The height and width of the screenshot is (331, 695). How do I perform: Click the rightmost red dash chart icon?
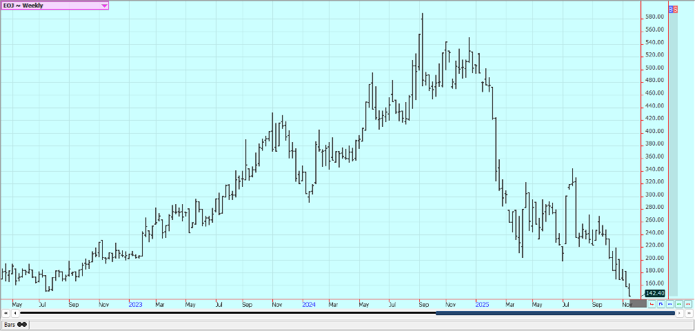tap(688, 303)
